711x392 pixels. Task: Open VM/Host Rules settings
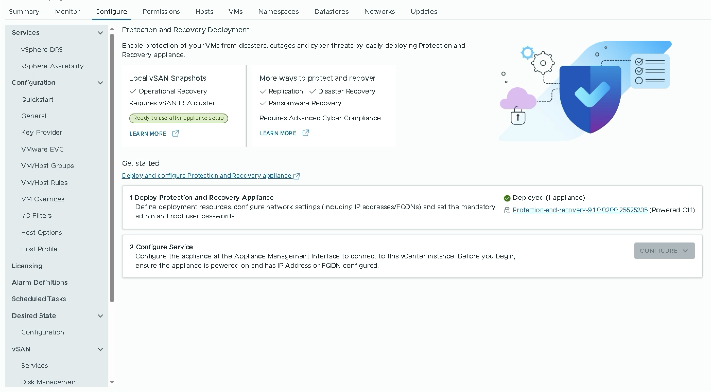click(44, 183)
